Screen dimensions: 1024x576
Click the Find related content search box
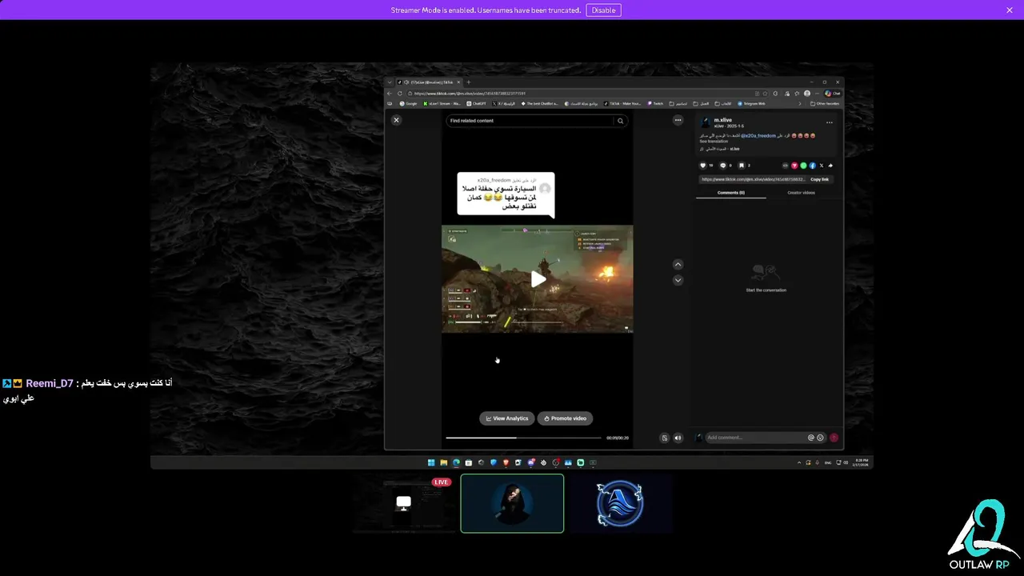click(530, 121)
